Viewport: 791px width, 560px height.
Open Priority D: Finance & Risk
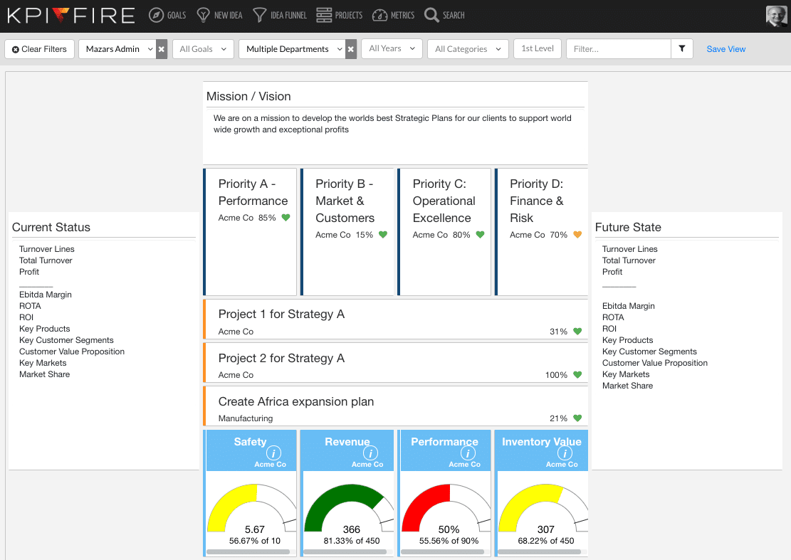point(541,232)
